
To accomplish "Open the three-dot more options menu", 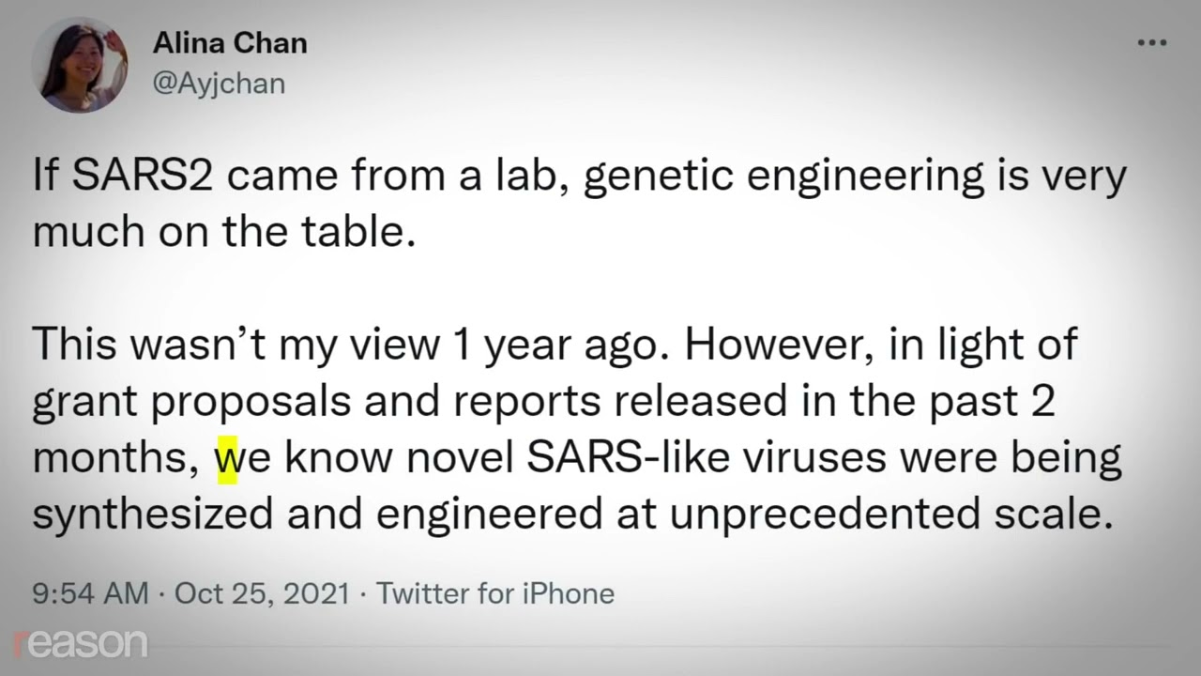I will [1151, 43].
